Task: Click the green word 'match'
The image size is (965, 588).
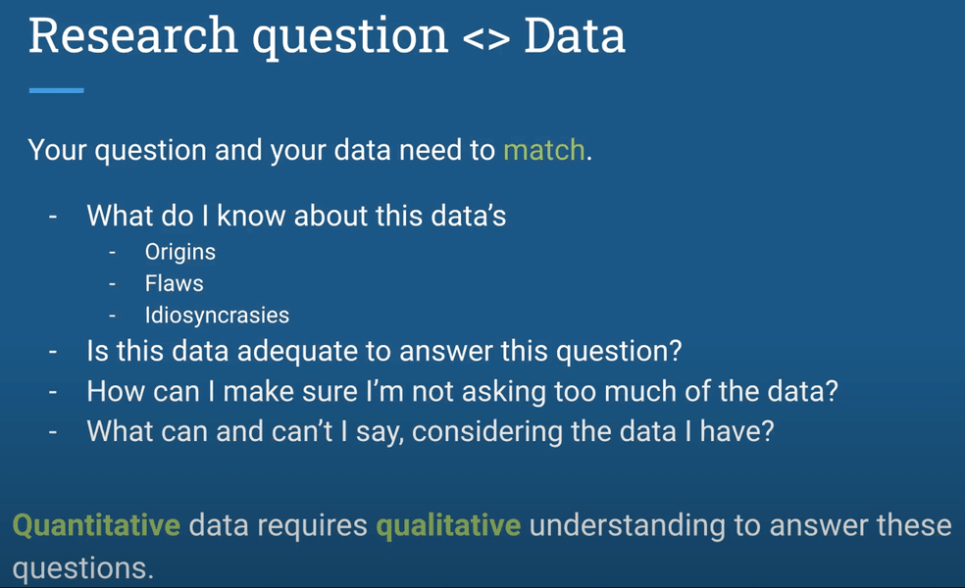Action: [x=544, y=150]
